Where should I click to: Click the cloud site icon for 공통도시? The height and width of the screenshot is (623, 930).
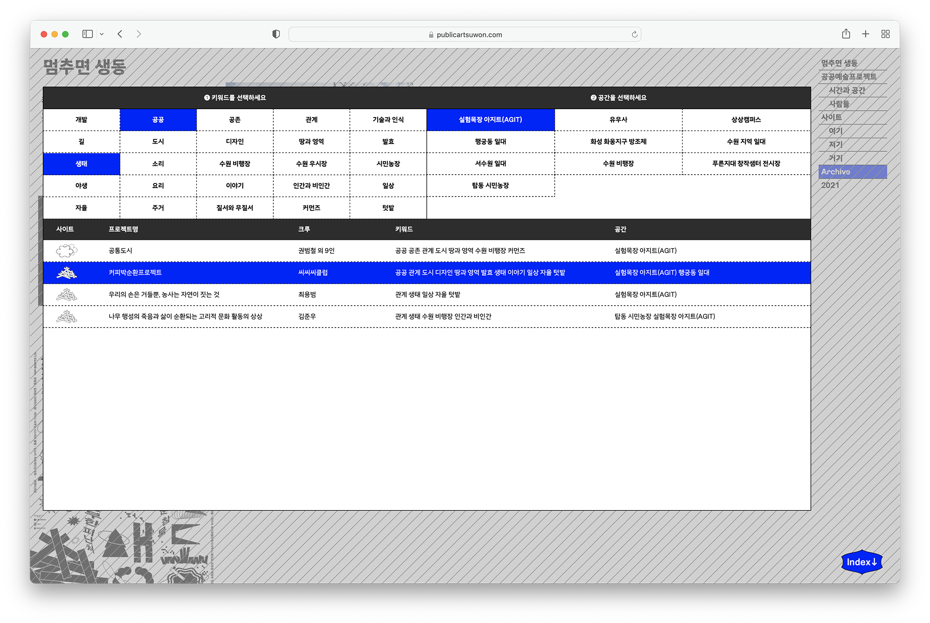coord(66,251)
